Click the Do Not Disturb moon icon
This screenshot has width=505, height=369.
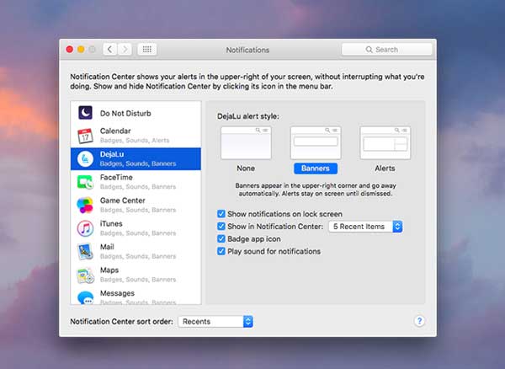pos(85,113)
